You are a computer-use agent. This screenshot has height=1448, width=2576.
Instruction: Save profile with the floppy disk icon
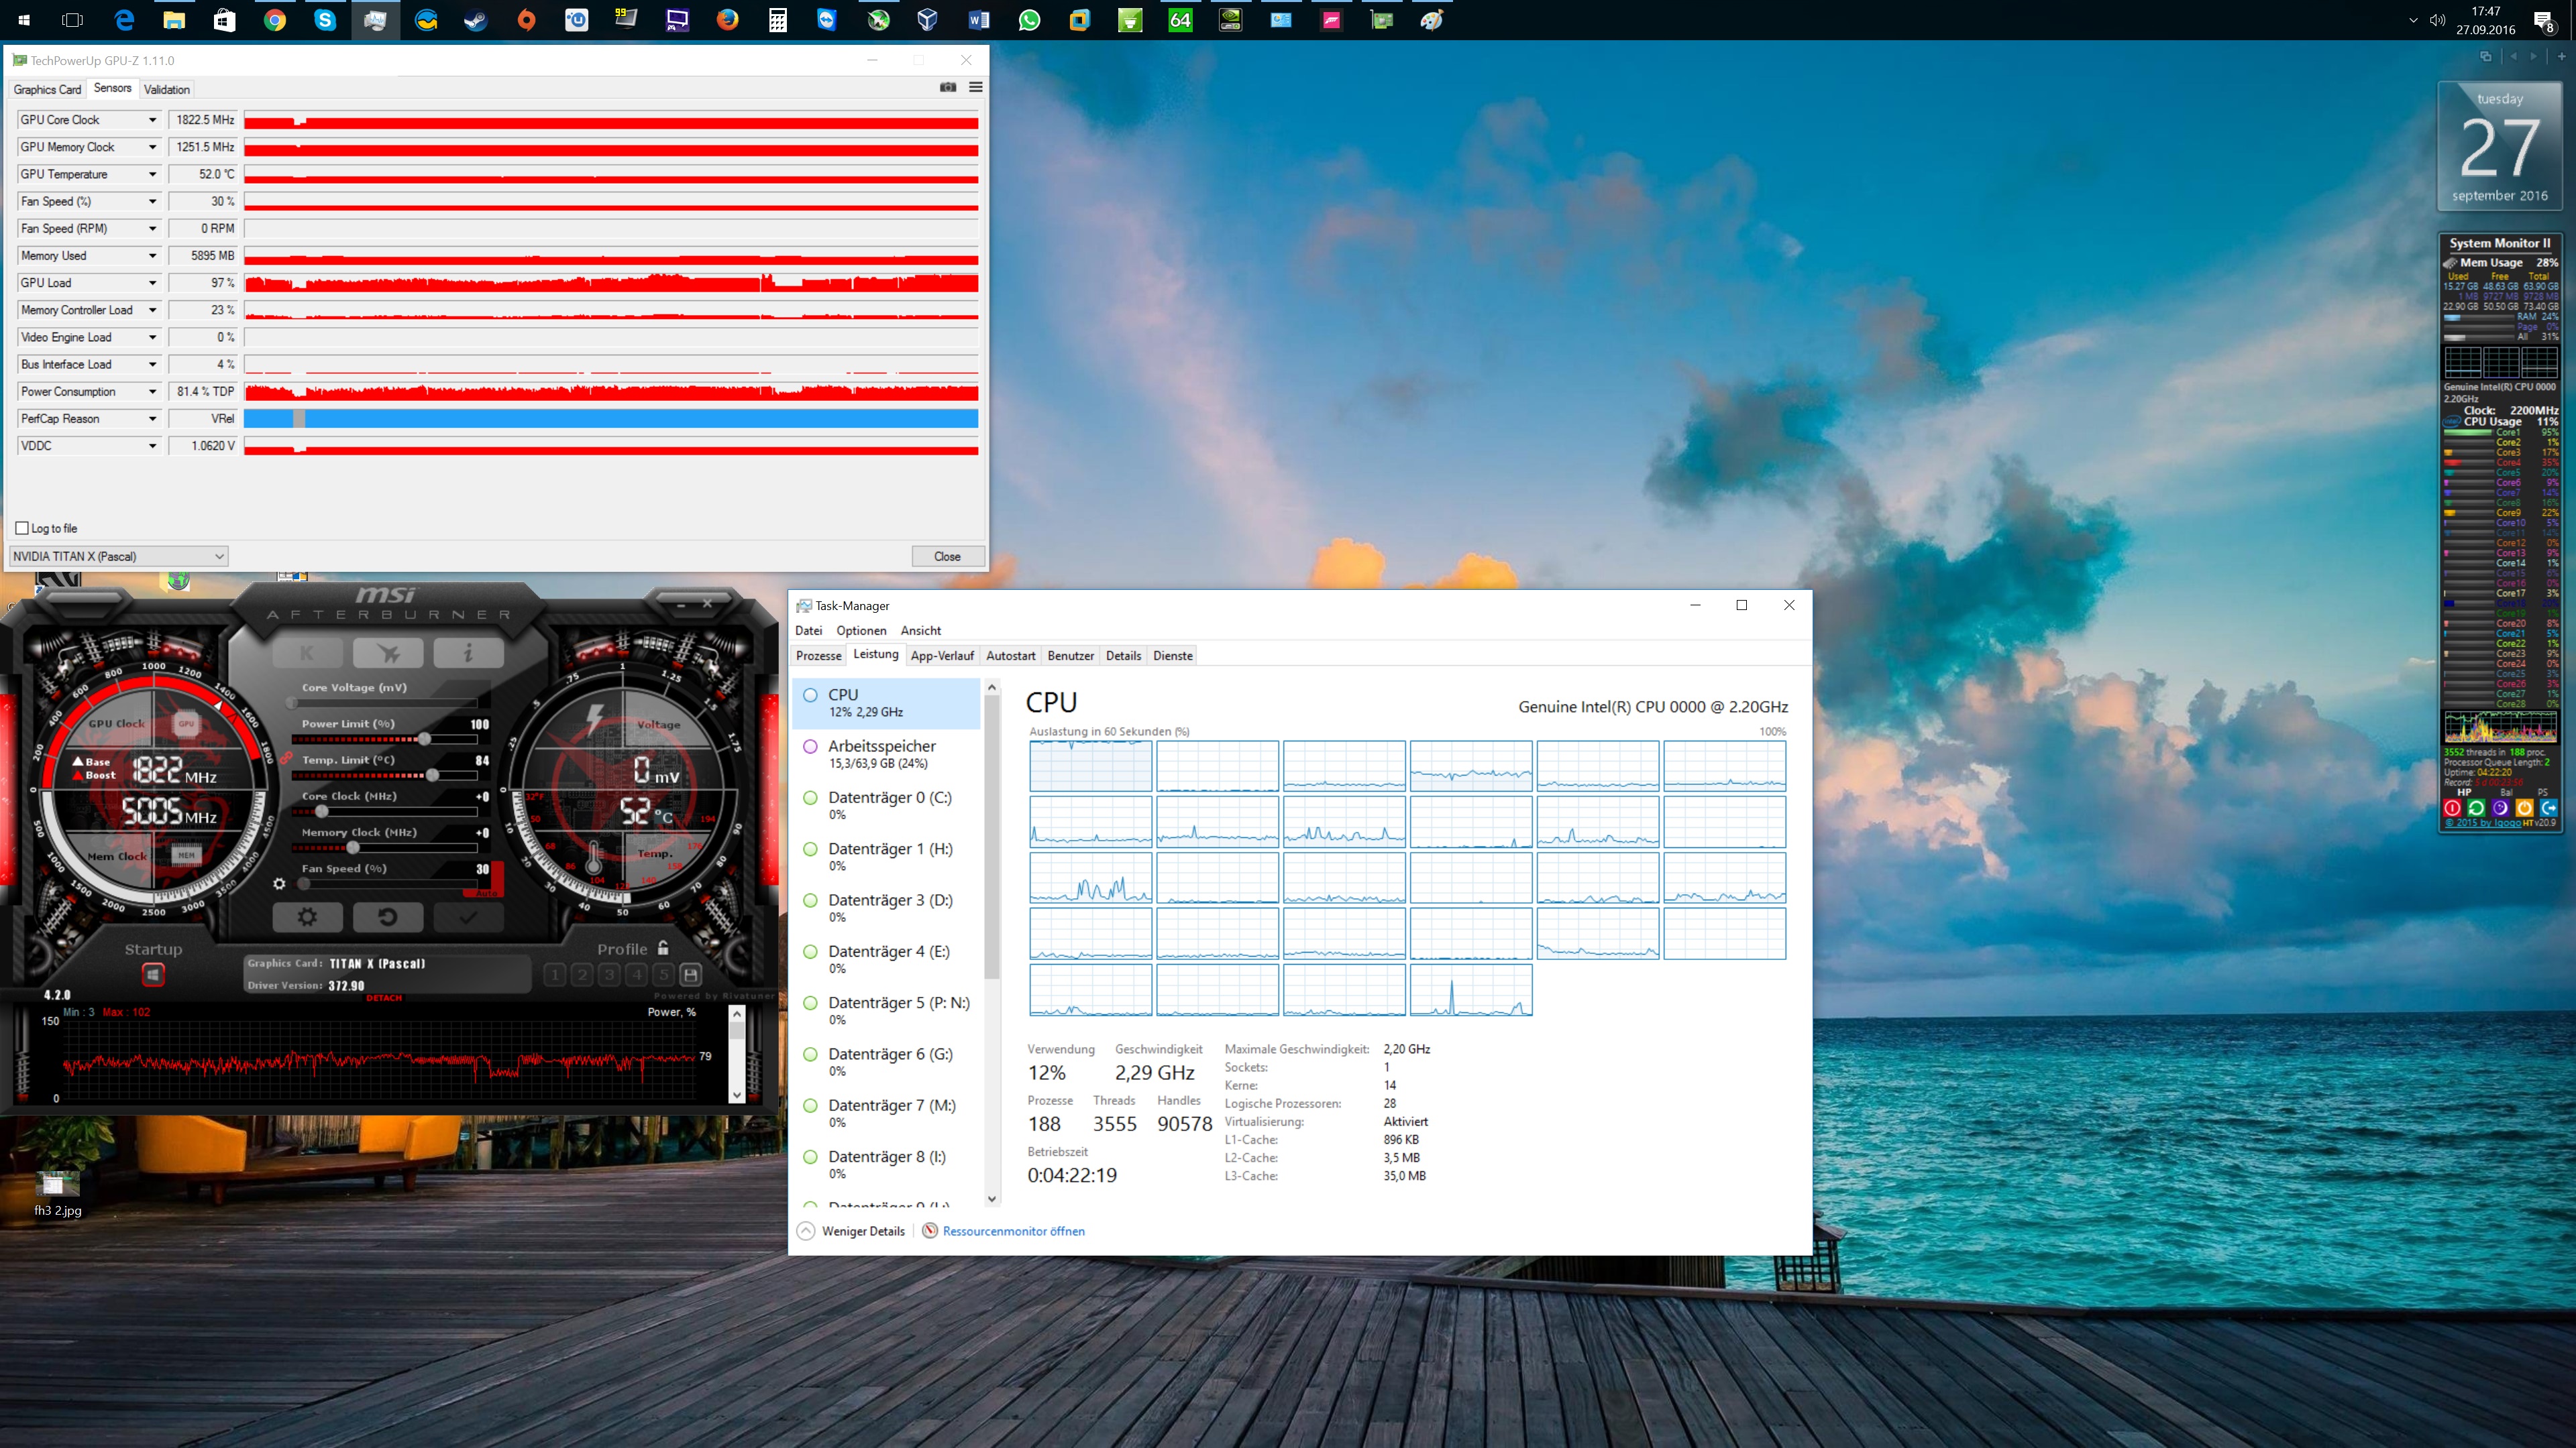(690, 974)
